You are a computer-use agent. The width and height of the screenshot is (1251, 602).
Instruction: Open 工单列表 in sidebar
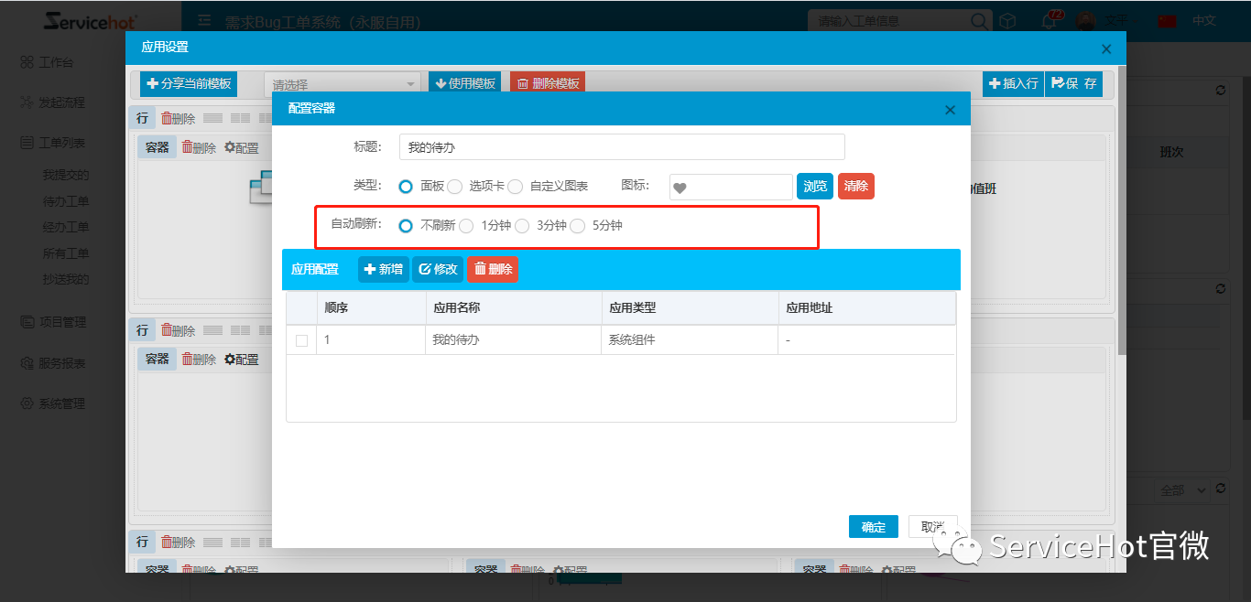tap(61, 143)
